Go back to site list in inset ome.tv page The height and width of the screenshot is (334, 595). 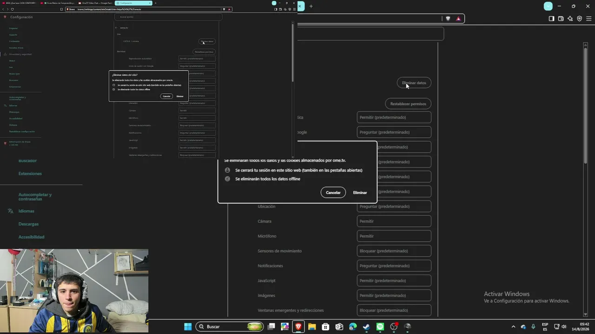click(x=116, y=28)
